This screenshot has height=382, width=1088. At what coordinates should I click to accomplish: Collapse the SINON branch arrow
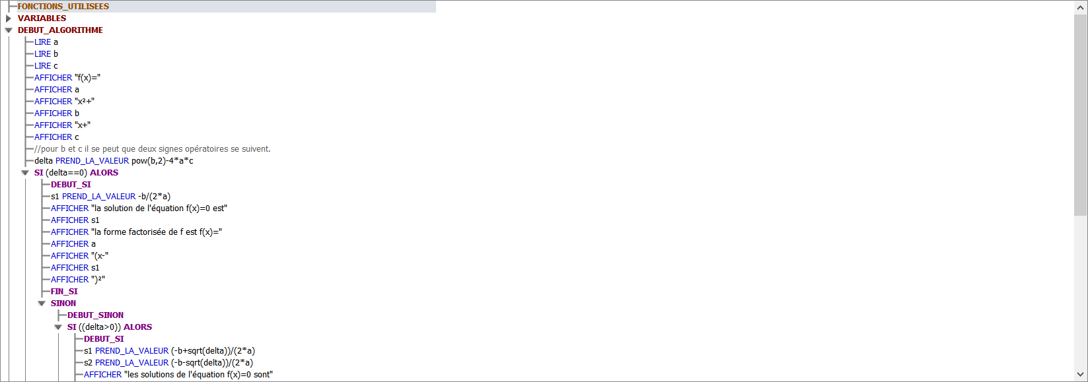[42, 303]
